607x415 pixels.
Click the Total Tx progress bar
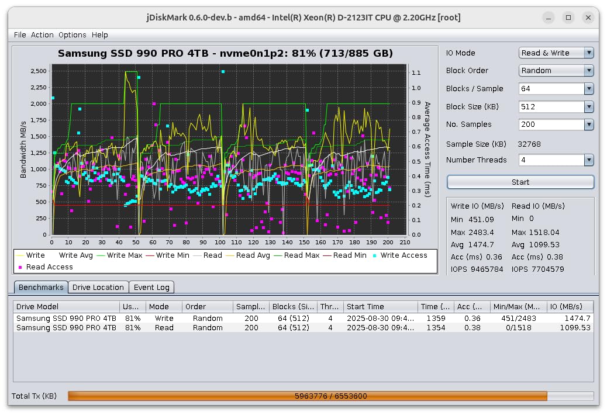pyautogui.click(x=330, y=396)
